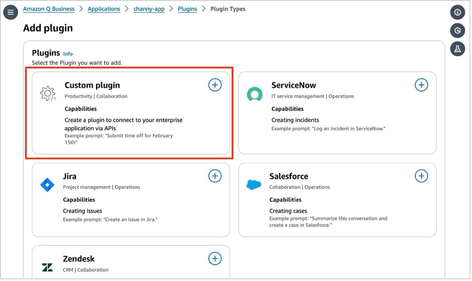The height and width of the screenshot is (281, 472).
Task: Click 'Create a plugin to connect' description
Action: point(123,124)
